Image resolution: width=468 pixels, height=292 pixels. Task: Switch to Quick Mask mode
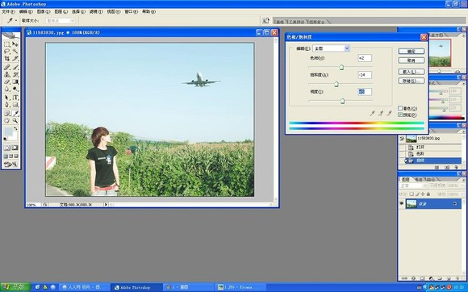coord(15,148)
